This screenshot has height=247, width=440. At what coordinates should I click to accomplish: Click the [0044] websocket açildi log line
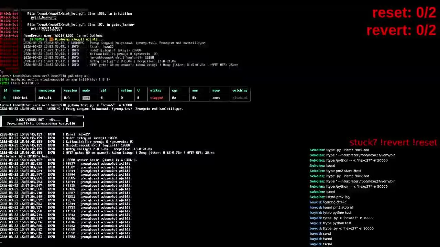click(x=66, y=171)
